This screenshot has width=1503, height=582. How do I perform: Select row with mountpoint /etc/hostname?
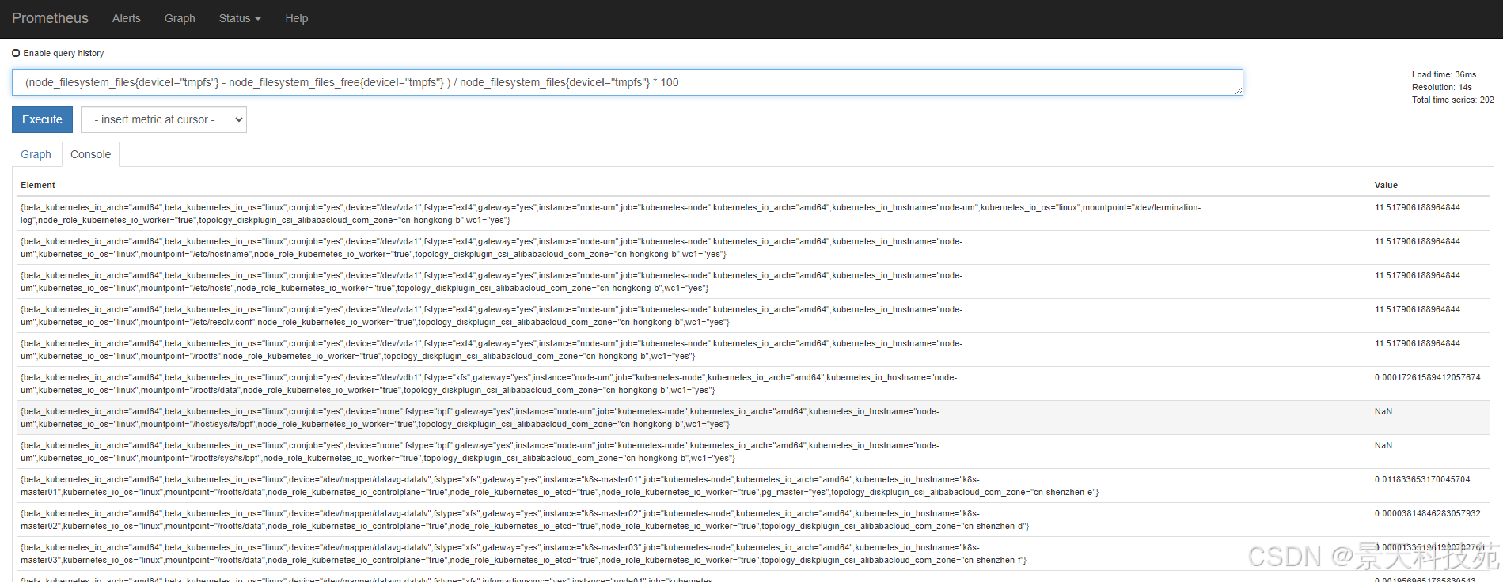[x=753, y=248]
